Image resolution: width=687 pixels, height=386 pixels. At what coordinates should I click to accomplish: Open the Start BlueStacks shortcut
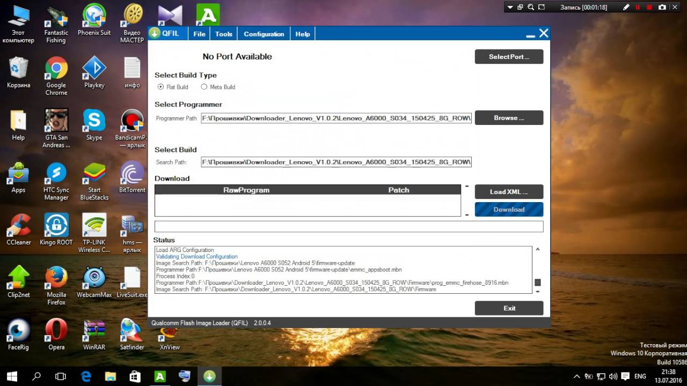point(94,182)
